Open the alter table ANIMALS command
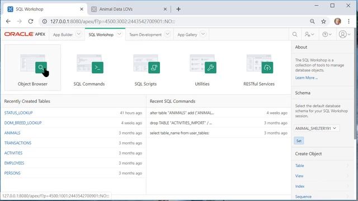This screenshot has height=201, width=358. point(182,113)
